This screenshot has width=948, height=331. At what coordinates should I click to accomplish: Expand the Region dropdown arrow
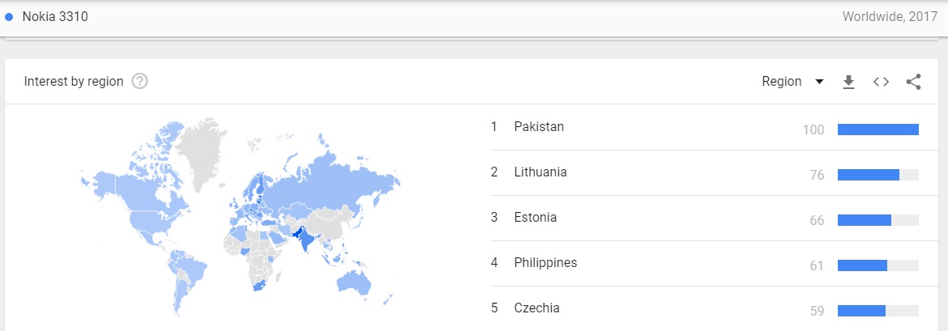click(819, 82)
